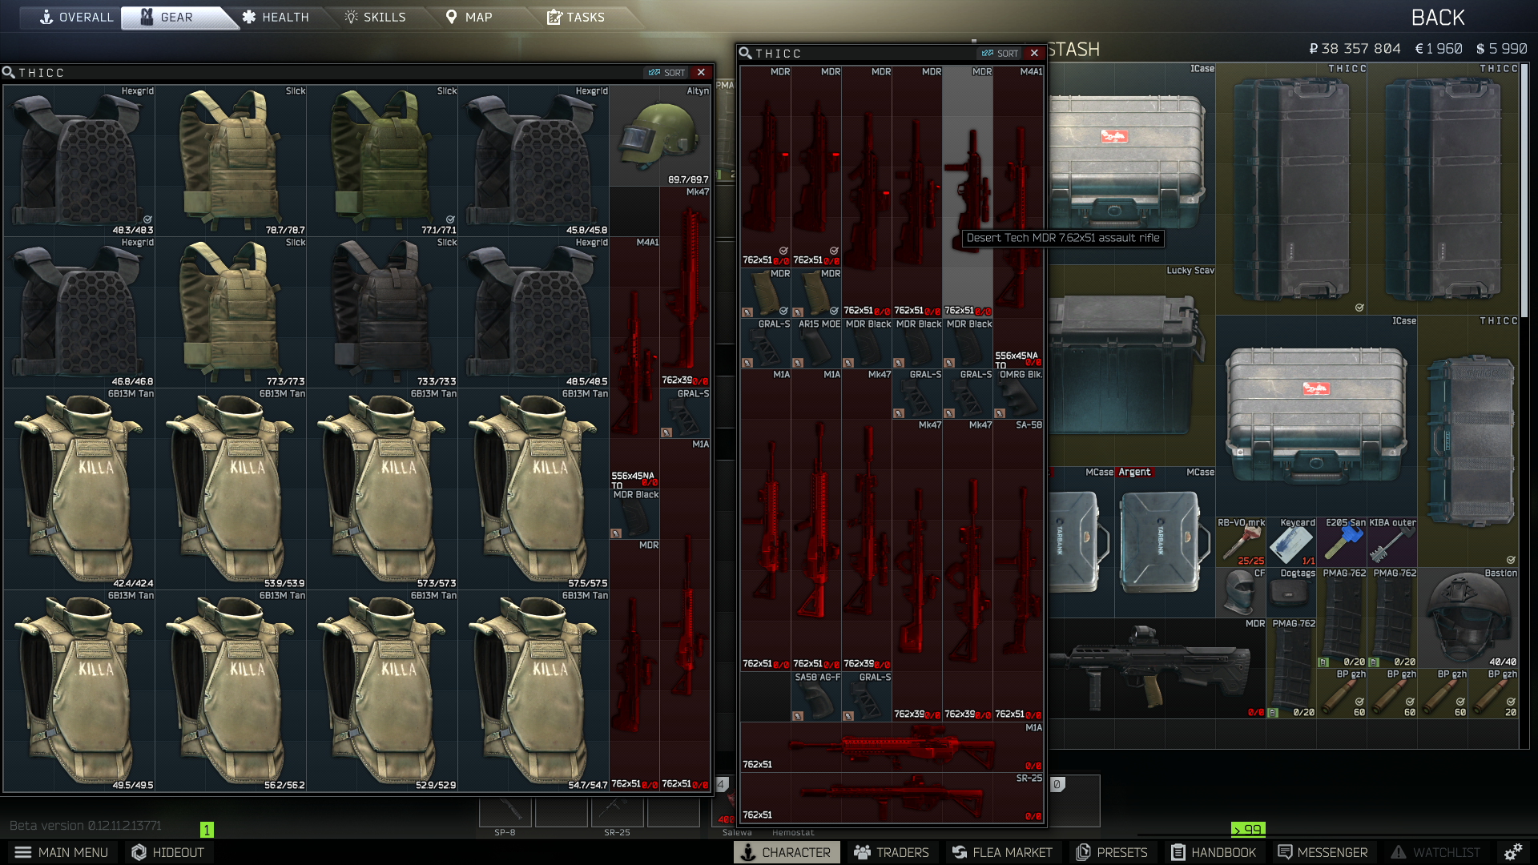The width and height of the screenshot is (1538, 865).
Task: Open the Flea Market
Action: pos(1002,852)
